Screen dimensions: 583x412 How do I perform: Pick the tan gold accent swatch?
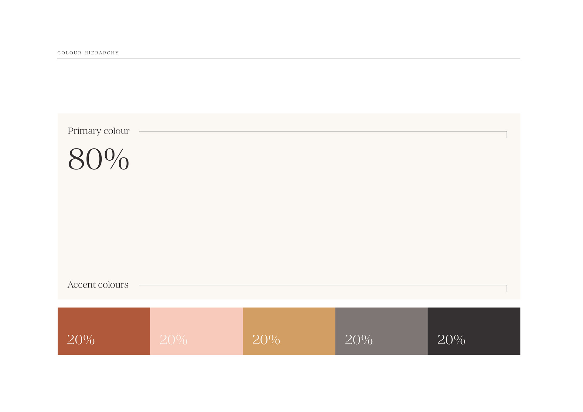tap(289, 322)
